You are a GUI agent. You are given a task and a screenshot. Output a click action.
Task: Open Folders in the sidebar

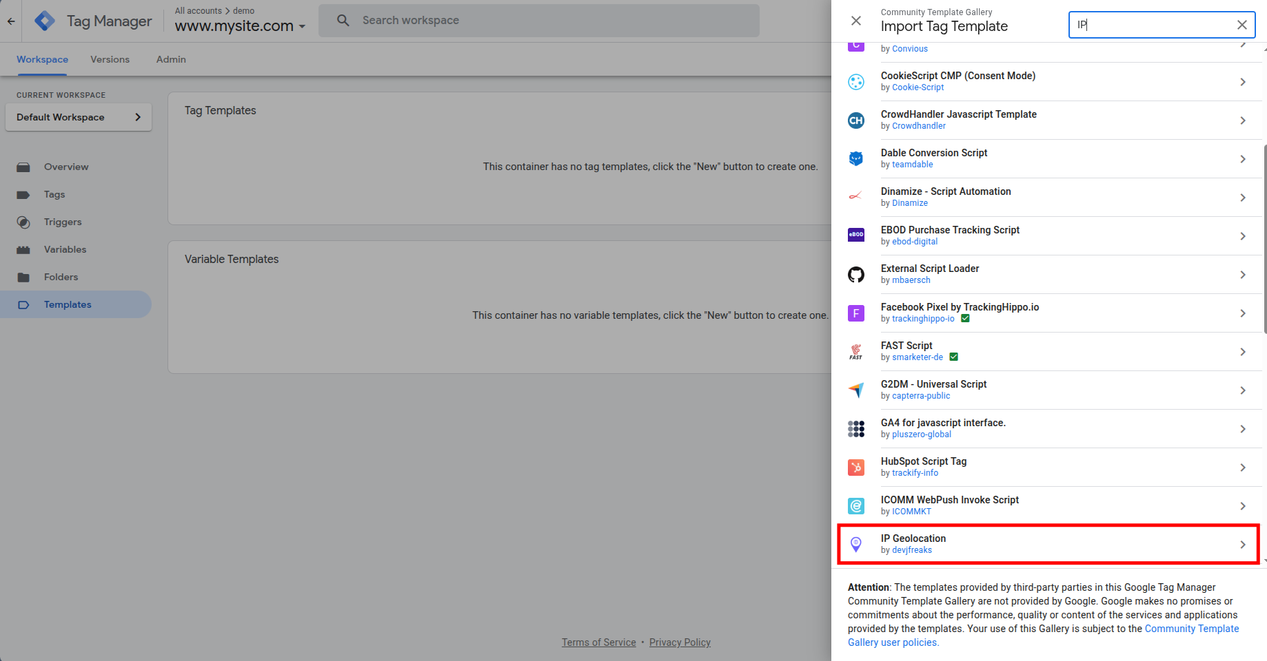tap(76, 277)
